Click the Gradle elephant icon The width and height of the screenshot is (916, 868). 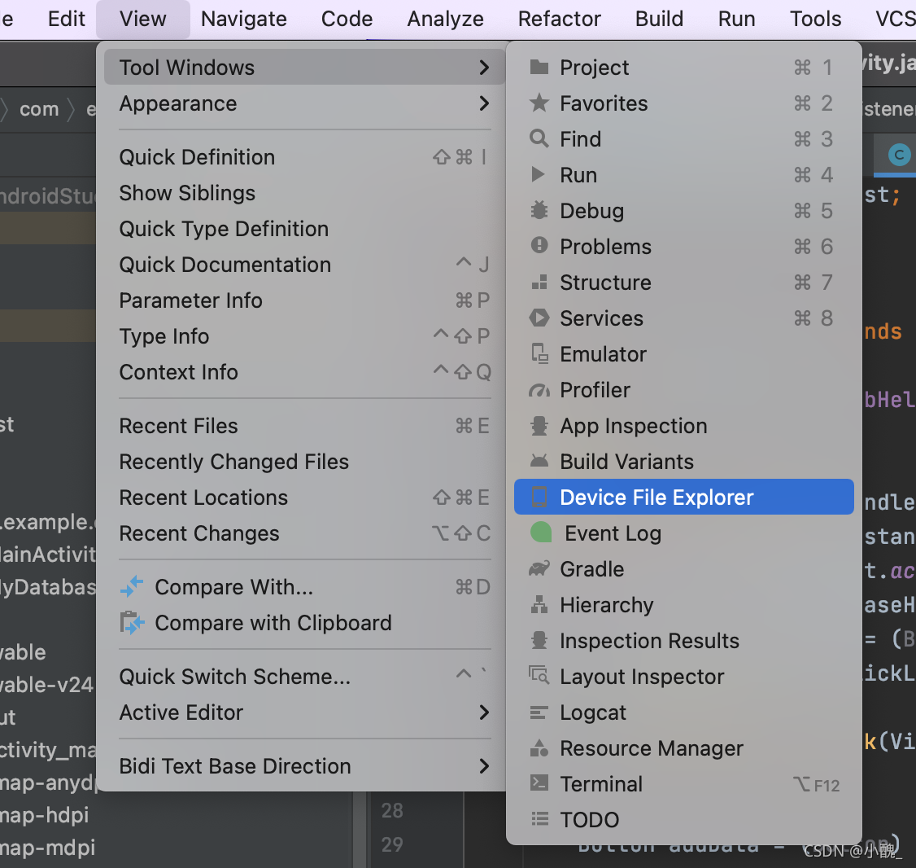[539, 568]
